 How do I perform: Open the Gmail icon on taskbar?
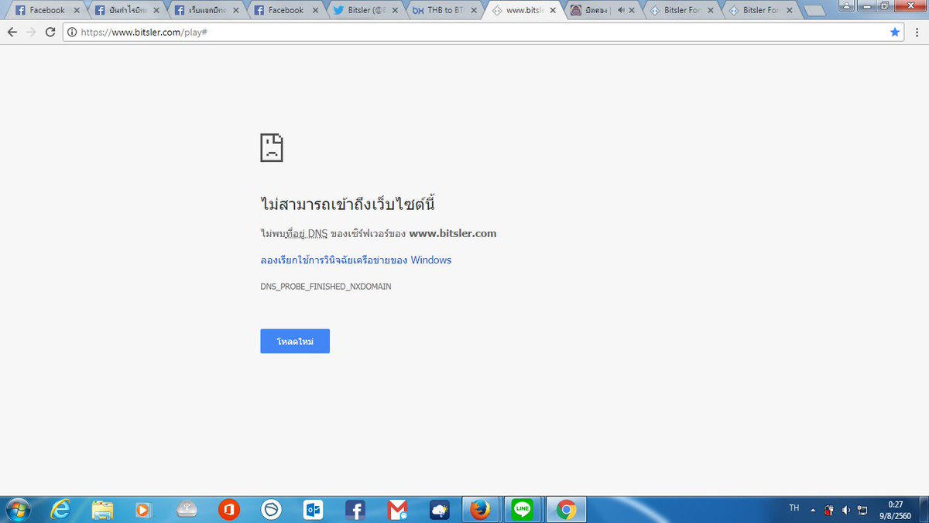point(397,509)
